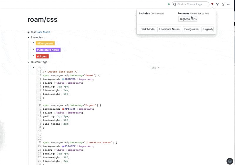Add Dark Mode filter
The image size is (235, 165).
147,29
